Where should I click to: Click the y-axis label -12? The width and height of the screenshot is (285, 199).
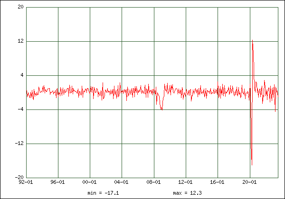(x=19, y=144)
